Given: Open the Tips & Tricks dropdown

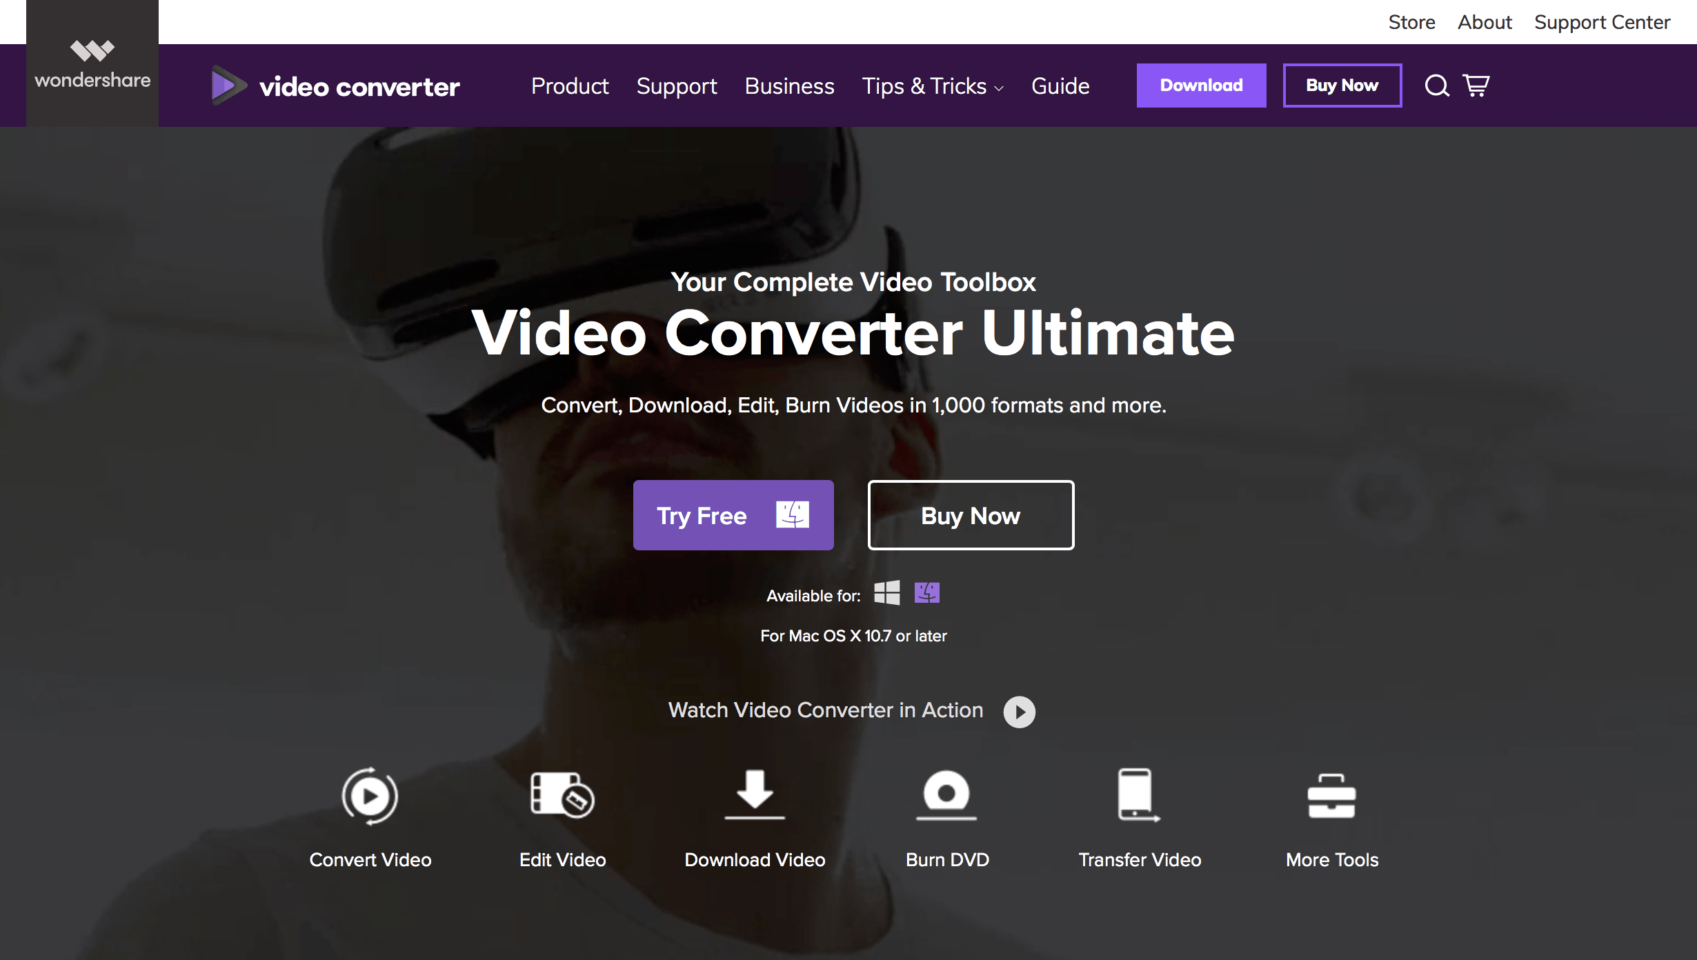Looking at the screenshot, I should pos(933,85).
